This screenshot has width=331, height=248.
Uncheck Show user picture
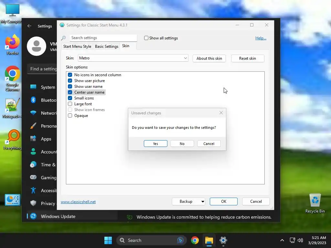70,80
